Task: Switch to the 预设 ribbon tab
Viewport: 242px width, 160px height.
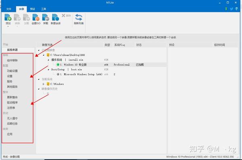Action: coord(33,9)
